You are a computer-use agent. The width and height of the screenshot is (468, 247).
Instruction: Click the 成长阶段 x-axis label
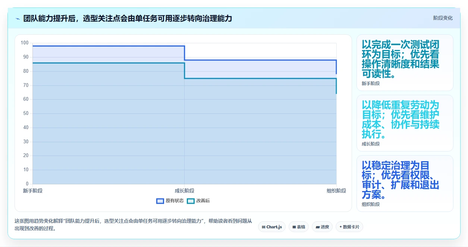click(185, 191)
